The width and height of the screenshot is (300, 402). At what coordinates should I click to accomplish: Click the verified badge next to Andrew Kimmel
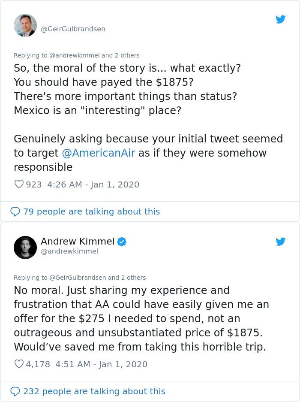point(121,242)
